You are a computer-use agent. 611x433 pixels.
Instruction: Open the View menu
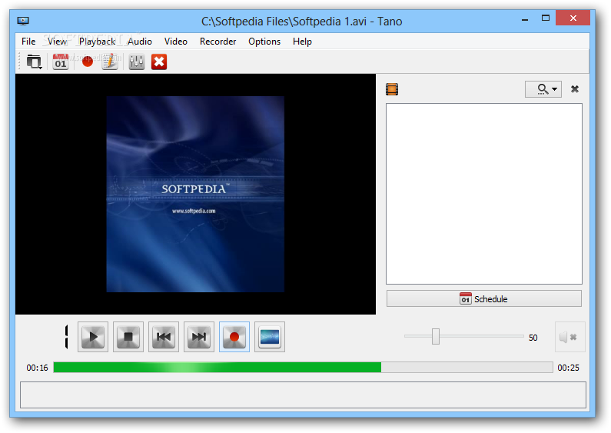point(58,42)
